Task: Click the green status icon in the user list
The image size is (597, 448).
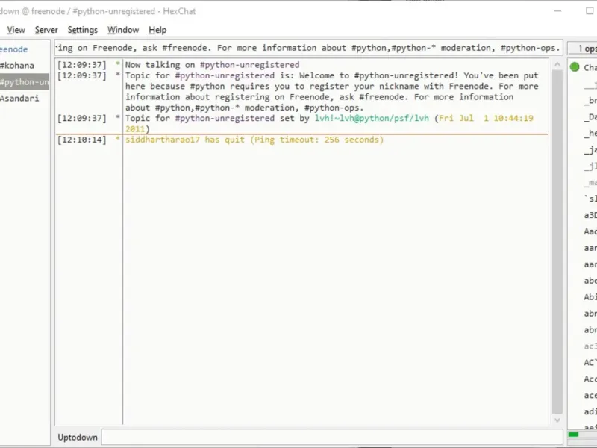Action: [575, 67]
